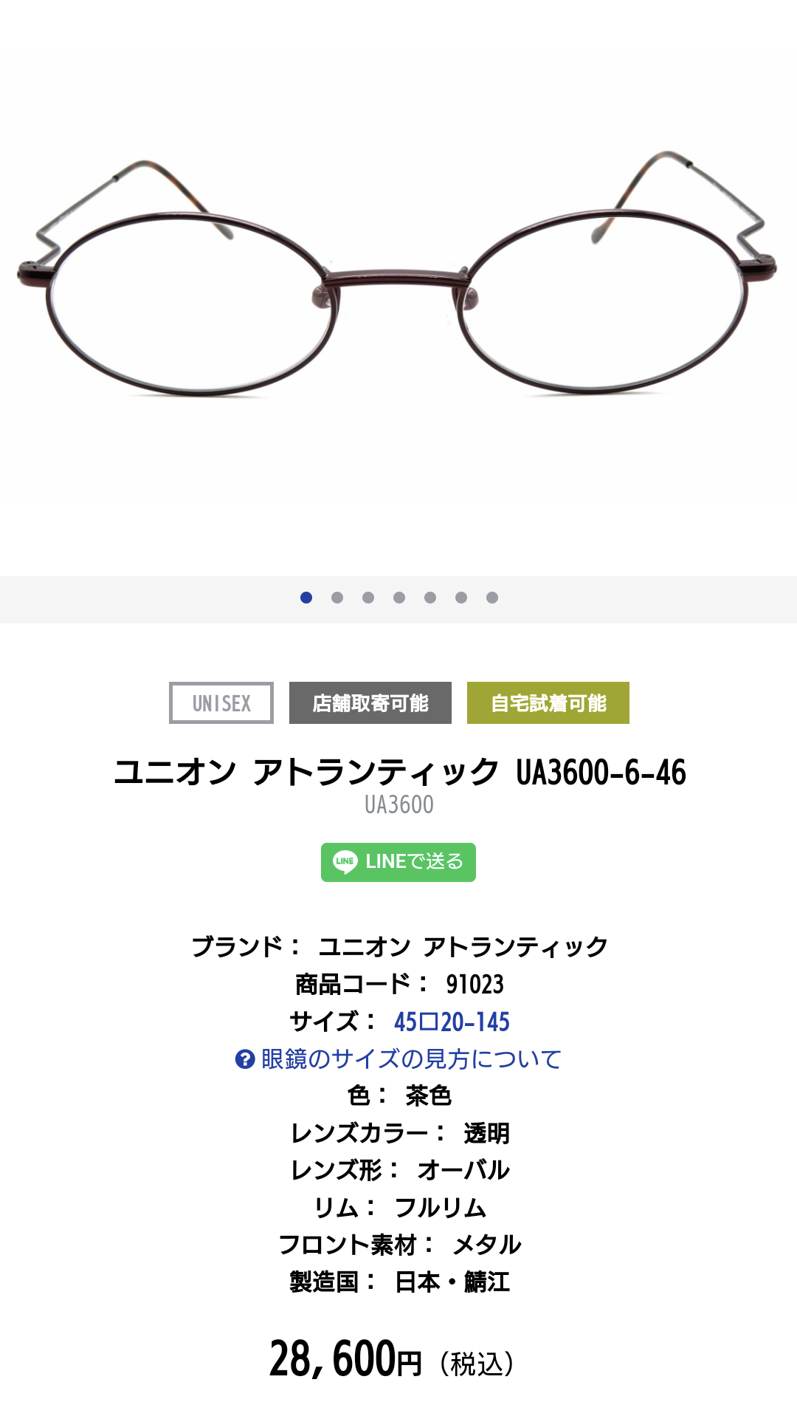
Task: Click the LINE speech bubble icon
Action: 345,862
